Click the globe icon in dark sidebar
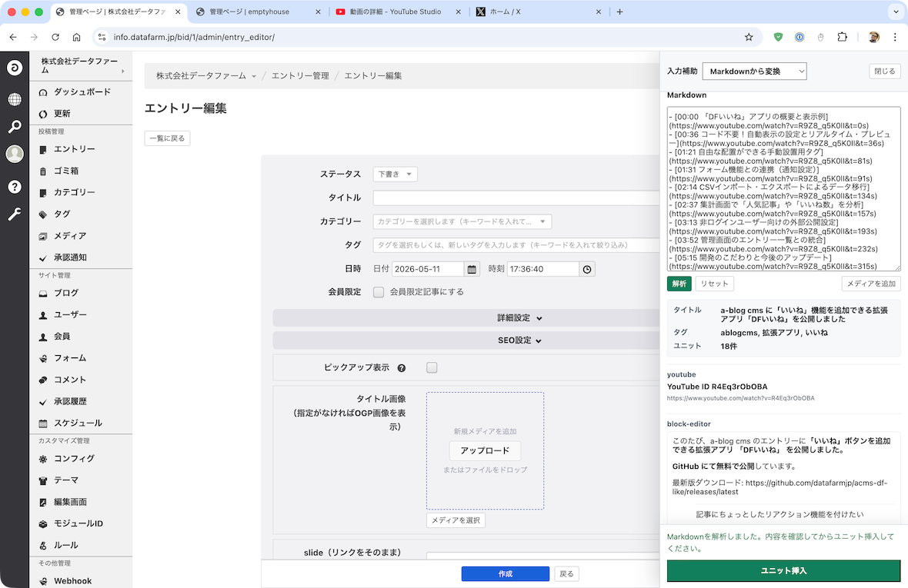908x588 pixels. click(x=15, y=99)
